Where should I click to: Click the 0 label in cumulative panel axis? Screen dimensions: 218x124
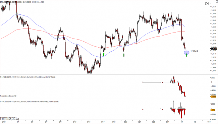[212, 82]
